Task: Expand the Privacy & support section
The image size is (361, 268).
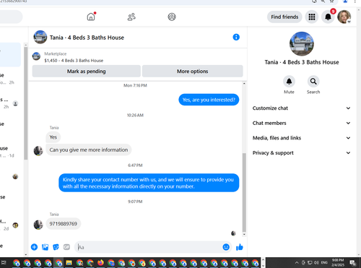Action: point(302,153)
